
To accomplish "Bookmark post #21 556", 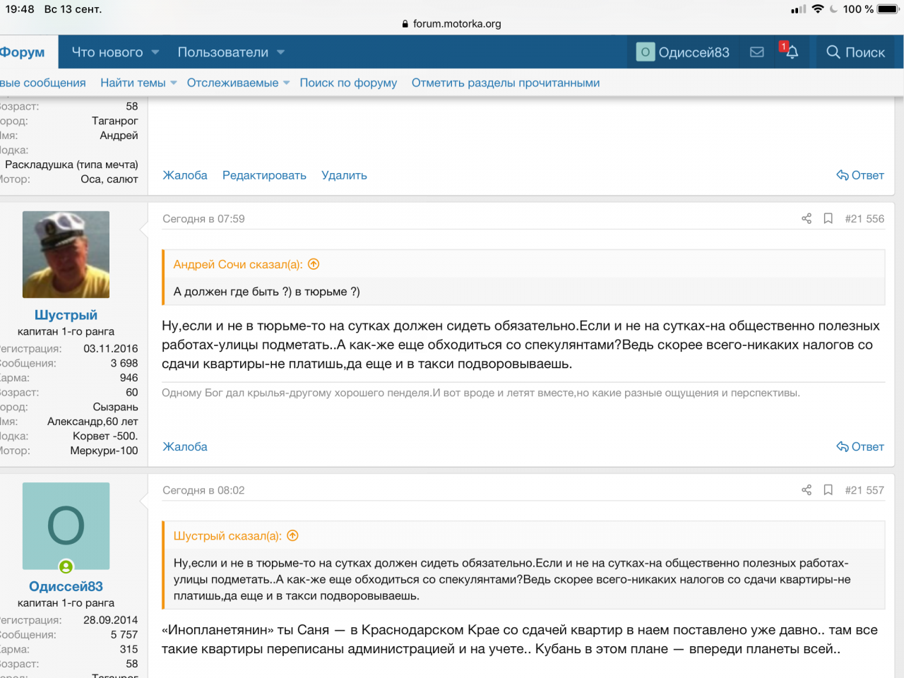I will [x=828, y=219].
